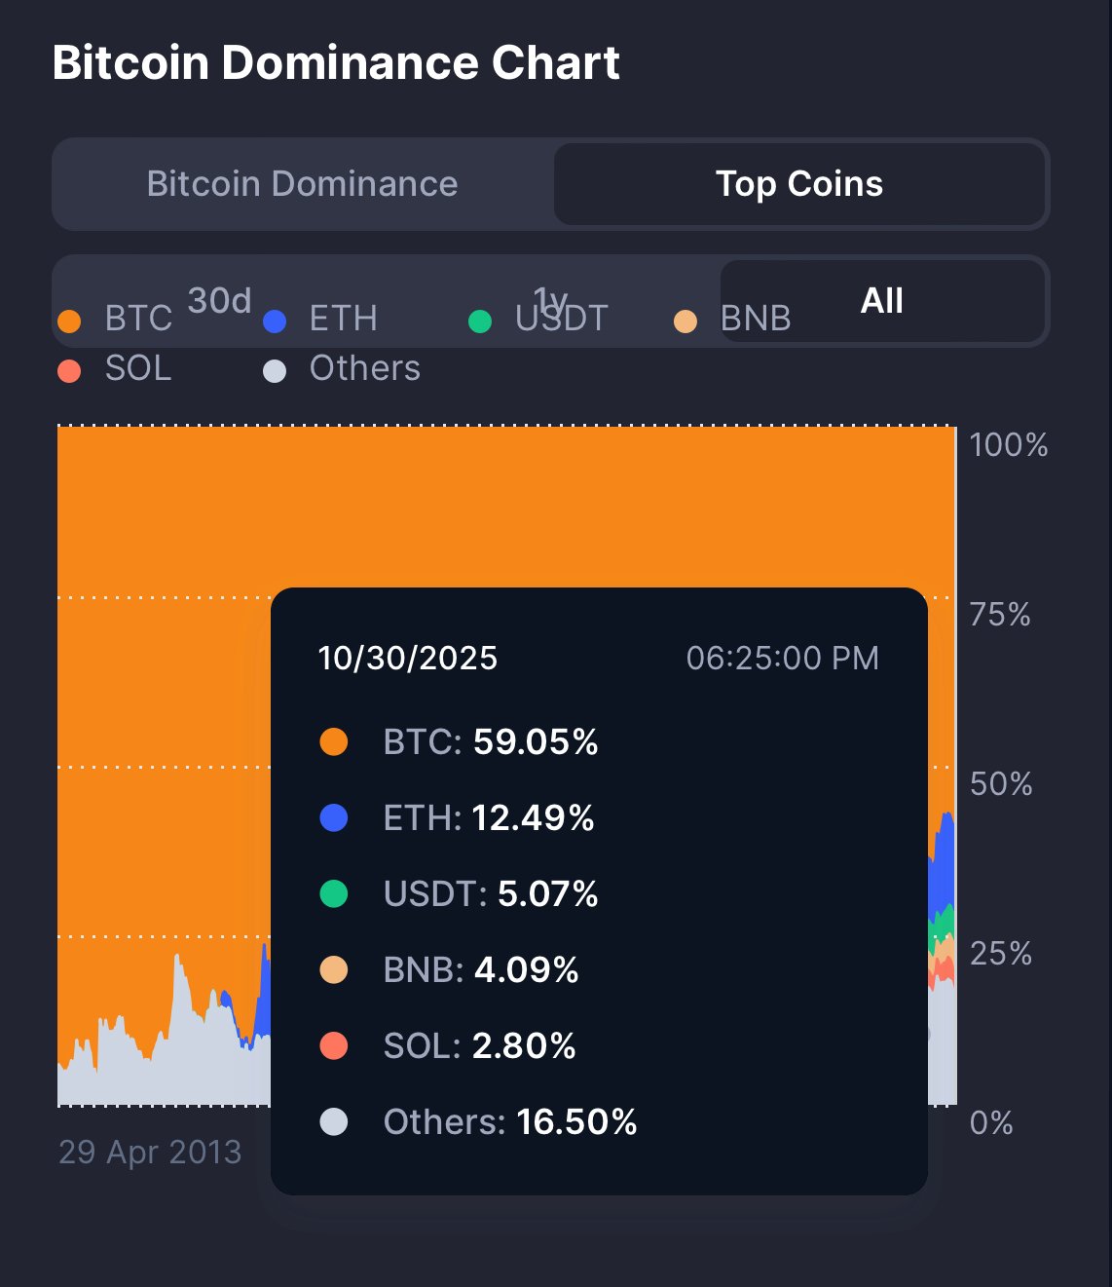Select the gray Others legend dot
The height and width of the screenshot is (1287, 1112).
click(x=275, y=370)
